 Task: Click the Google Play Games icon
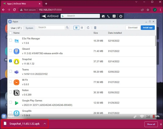pyautogui.click(x=16, y=103)
